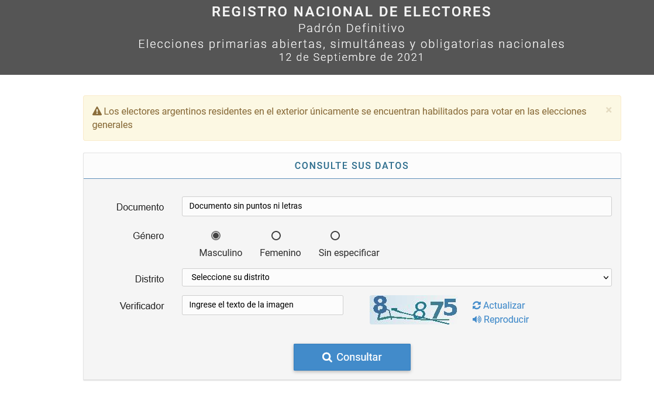Click the magnifying glass icon on Consultar
Viewport: 654px width, 394px height.
pyautogui.click(x=327, y=357)
